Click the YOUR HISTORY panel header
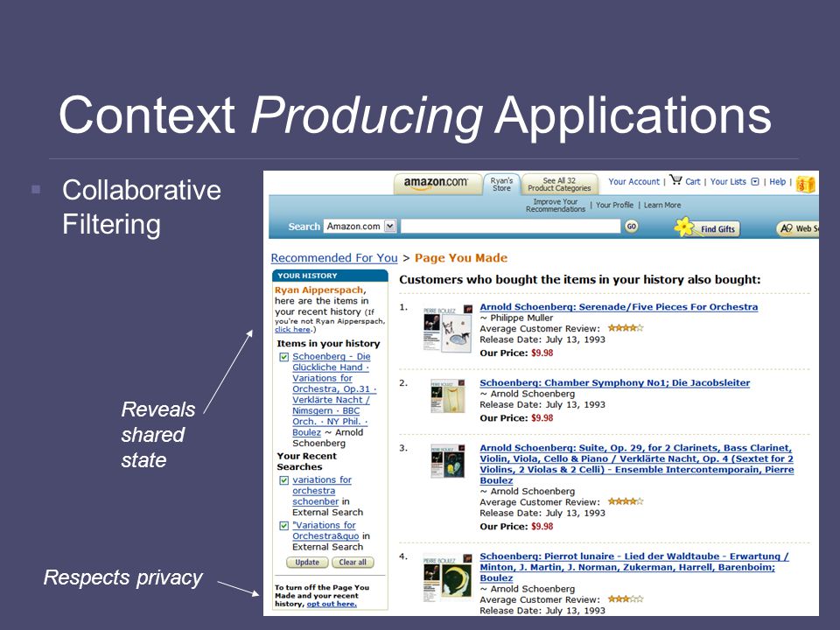Viewport: 840px width, 630px height. coord(330,276)
